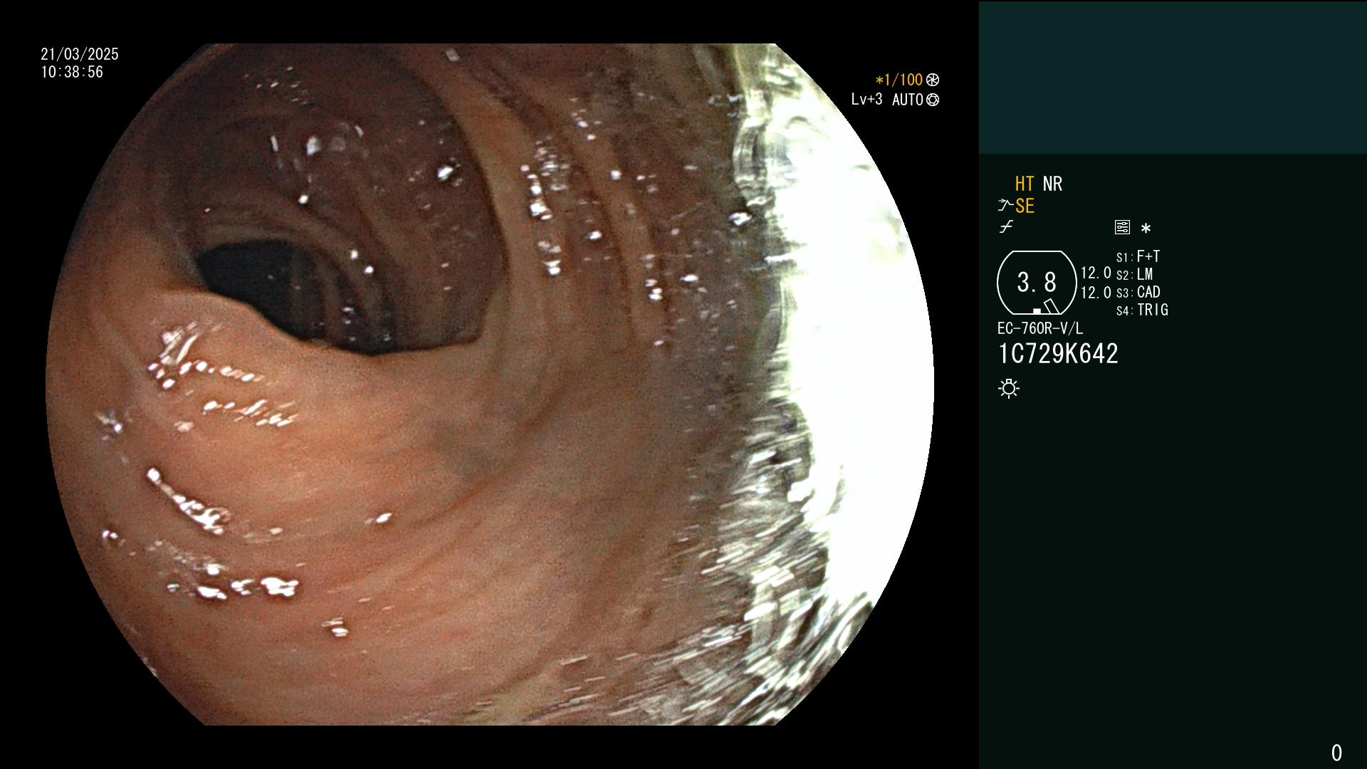Click the scope diameter 3.8 channel diagram

click(1037, 283)
